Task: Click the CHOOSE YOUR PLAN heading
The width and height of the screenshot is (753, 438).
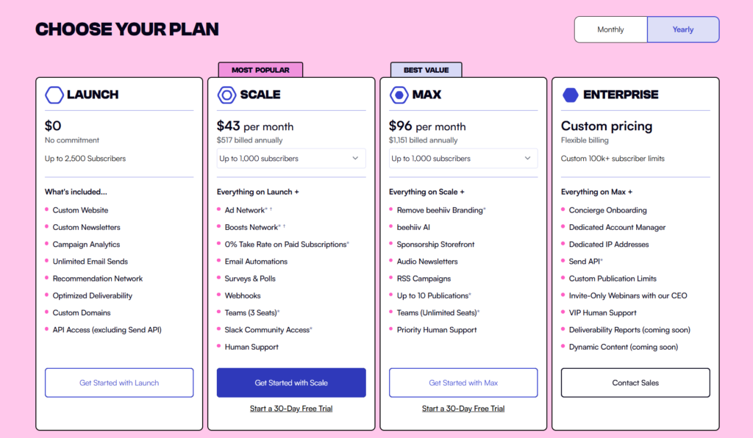Action: (126, 29)
